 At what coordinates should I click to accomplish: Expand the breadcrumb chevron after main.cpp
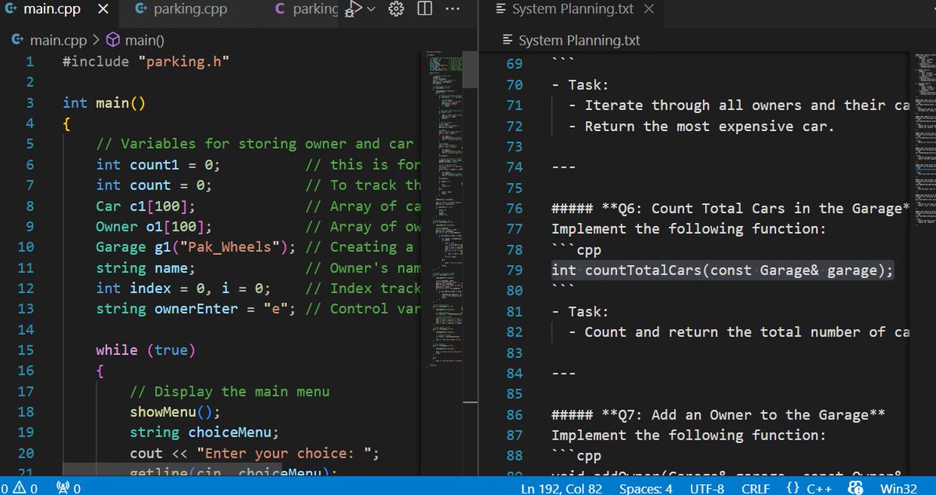click(96, 40)
